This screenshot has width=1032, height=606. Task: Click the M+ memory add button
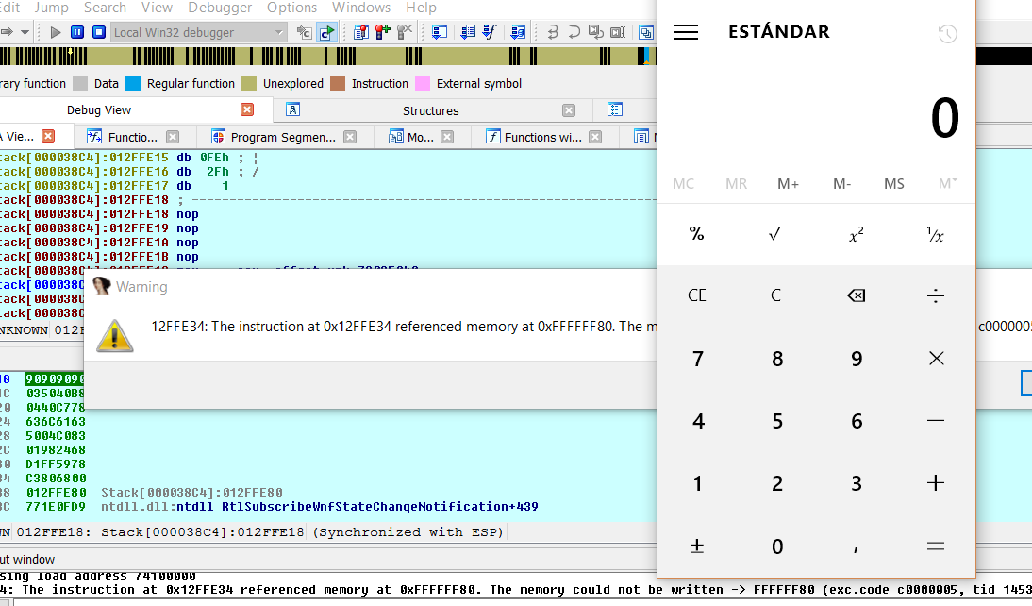click(788, 183)
